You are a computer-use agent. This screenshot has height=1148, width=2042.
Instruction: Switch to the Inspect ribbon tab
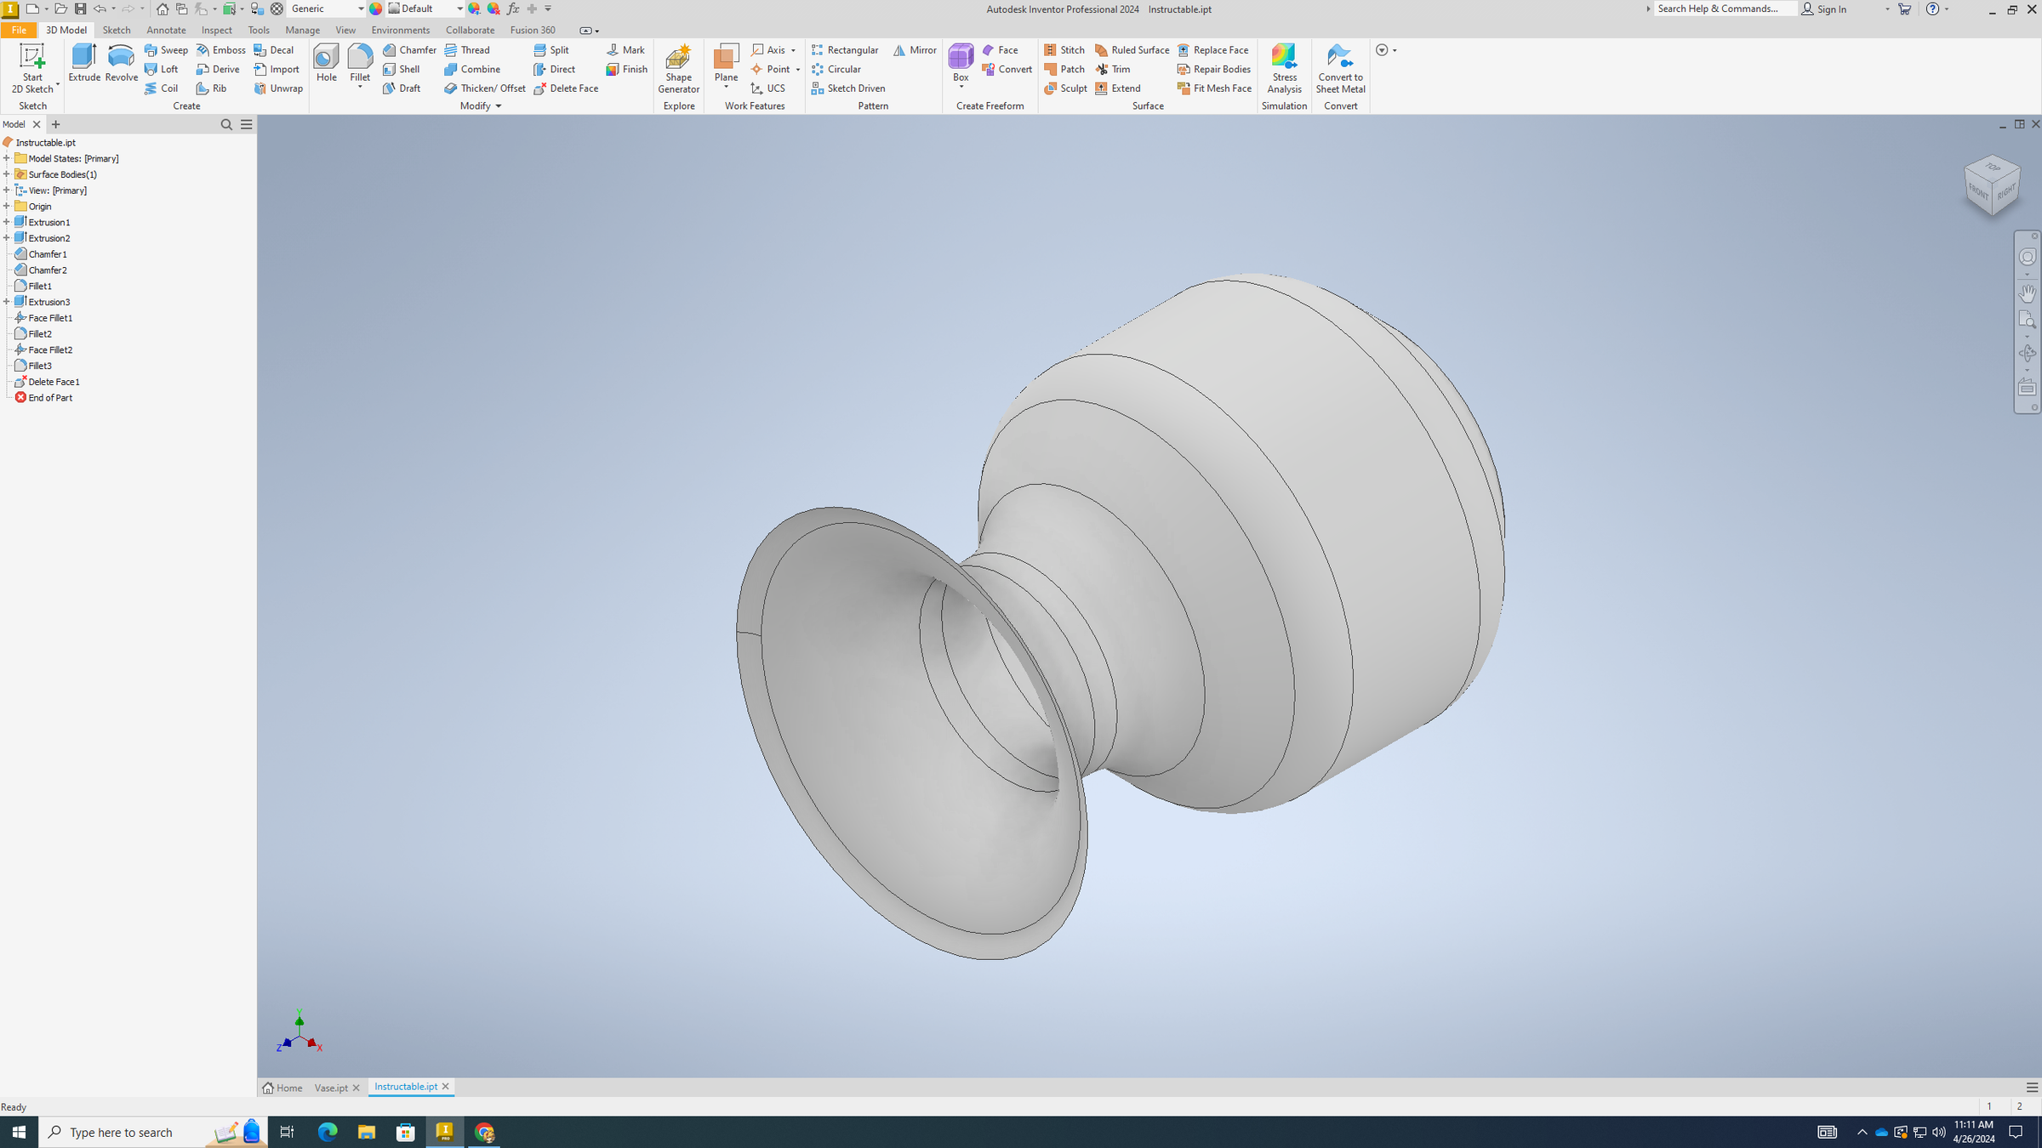tap(217, 30)
